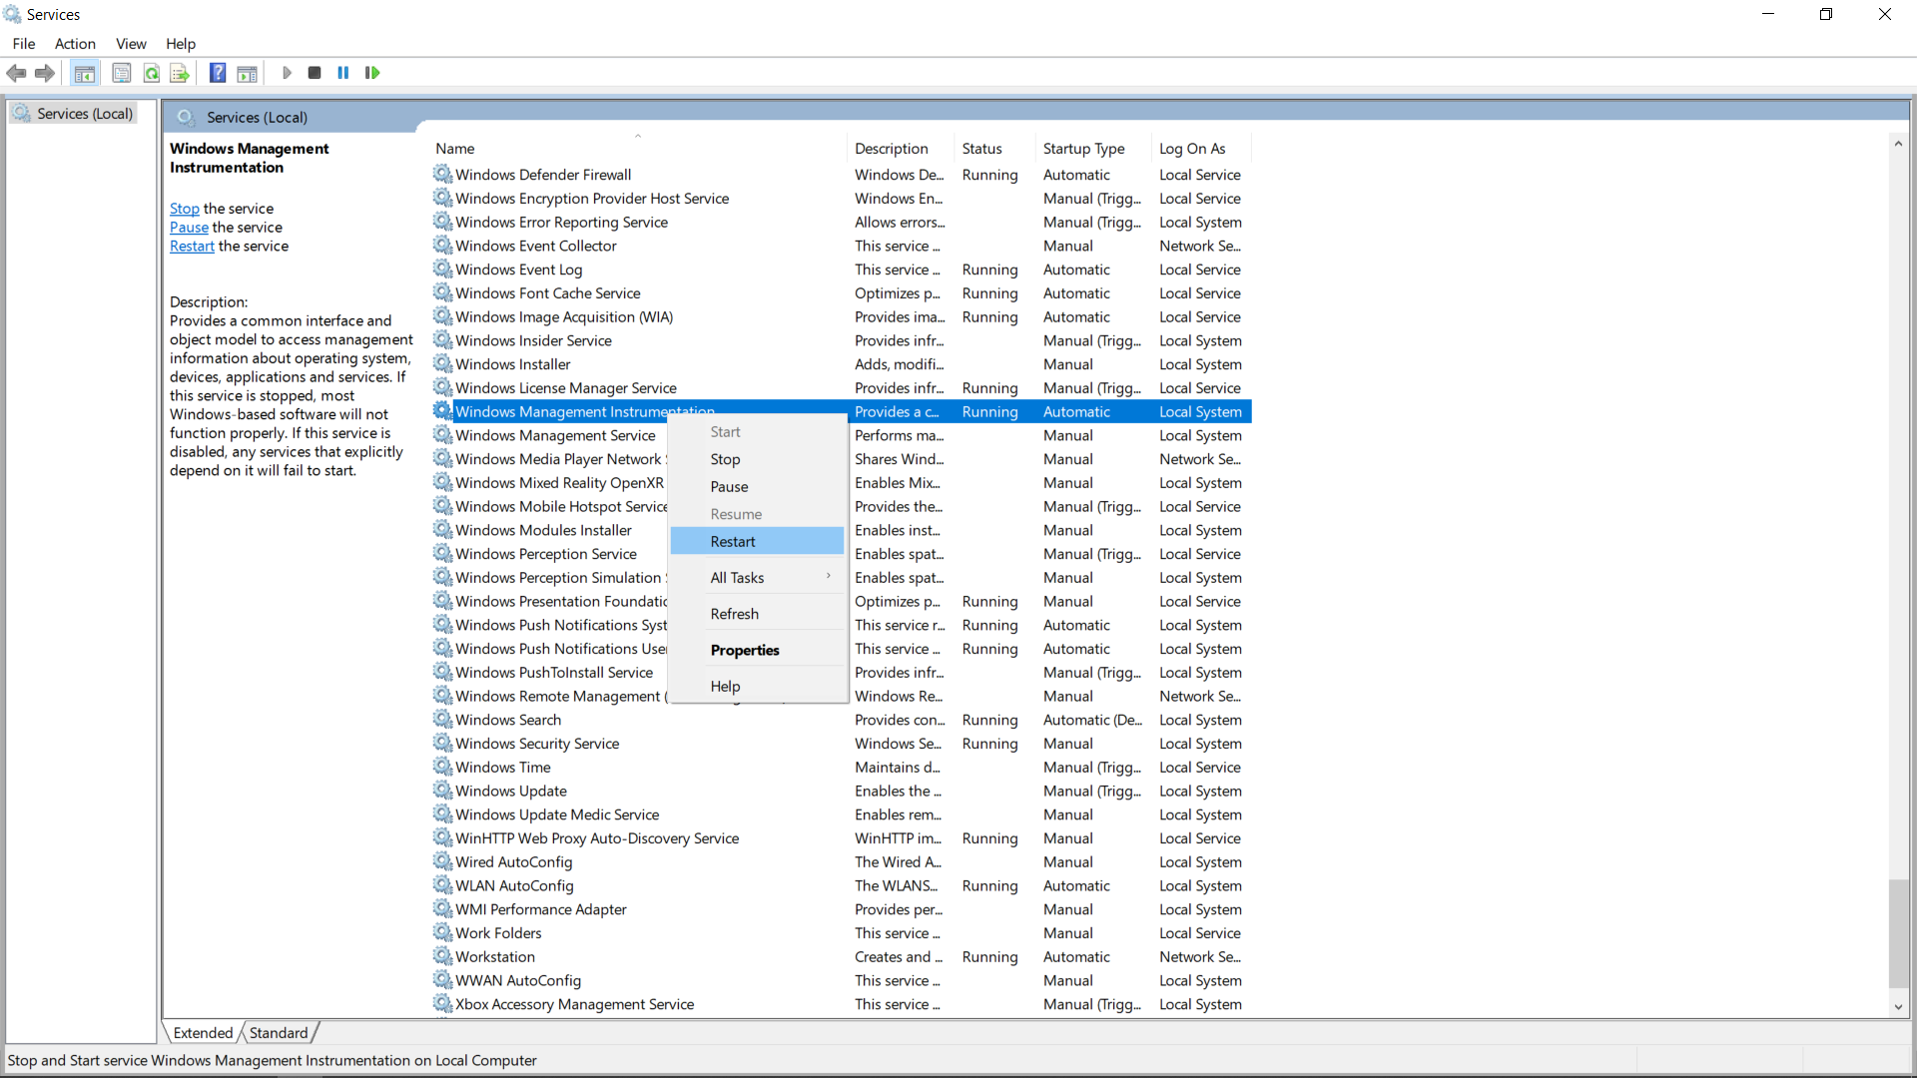The width and height of the screenshot is (1917, 1078).
Task: Switch to the Extended tab
Action: pyautogui.click(x=203, y=1032)
